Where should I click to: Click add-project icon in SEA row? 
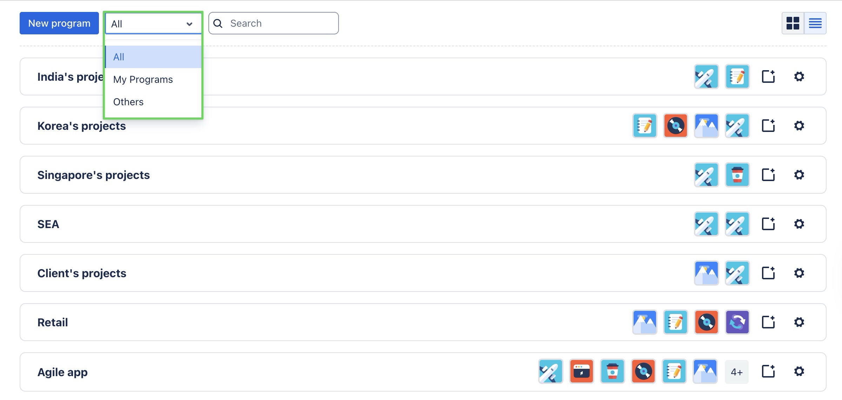pos(768,224)
